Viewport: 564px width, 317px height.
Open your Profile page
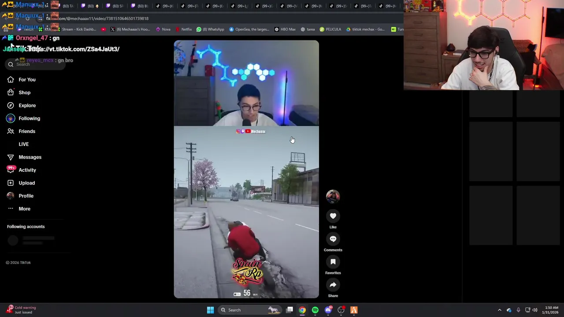tap(20, 196)
